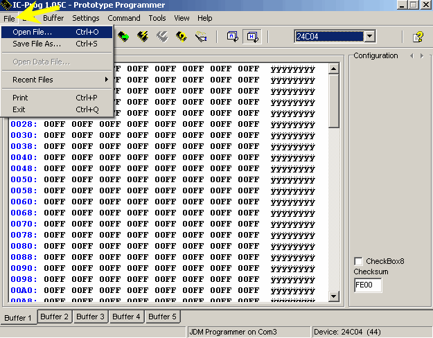Click the address label 0090:

[x=24, y=268]
